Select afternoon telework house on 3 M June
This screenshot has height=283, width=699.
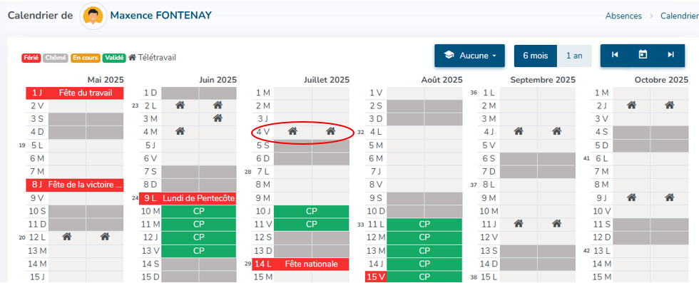pyautogui.click(x=218, y=118)
